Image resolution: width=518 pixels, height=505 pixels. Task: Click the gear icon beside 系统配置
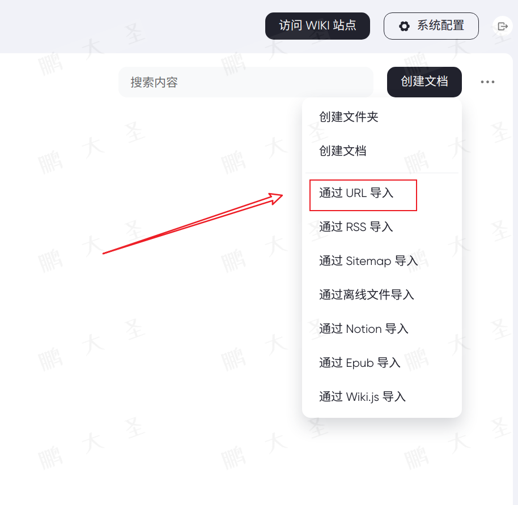[x=404, y=26]
